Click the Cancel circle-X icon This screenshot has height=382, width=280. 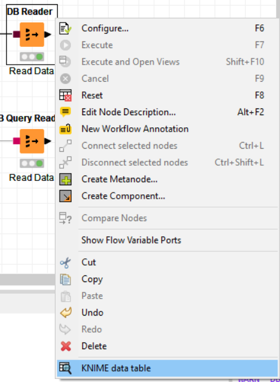pos(65,79)
